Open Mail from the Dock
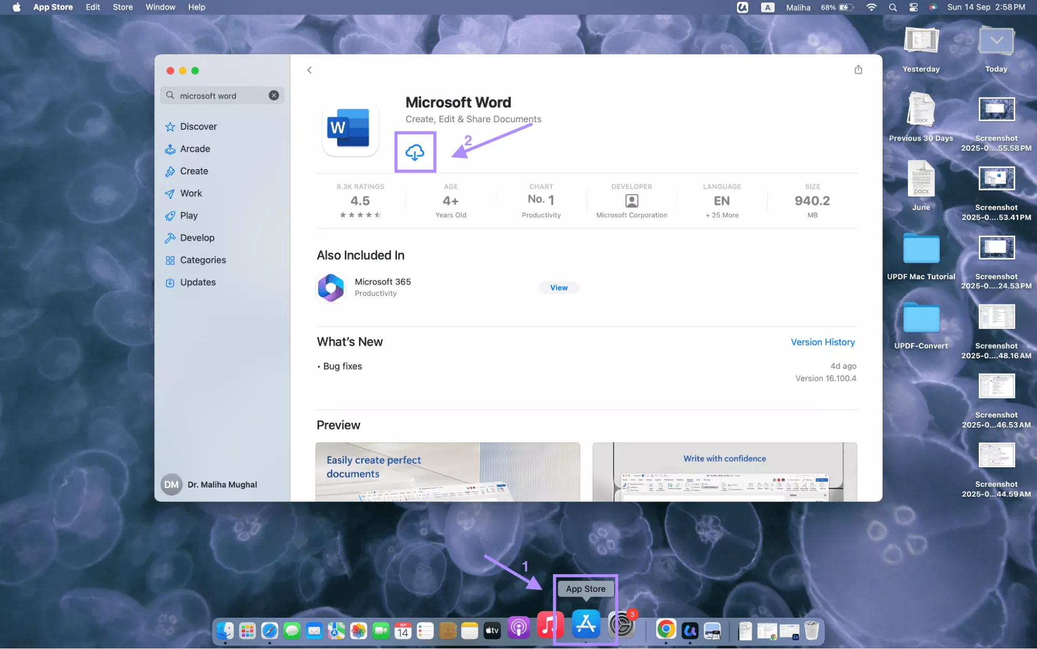 [x=314, y=631]
